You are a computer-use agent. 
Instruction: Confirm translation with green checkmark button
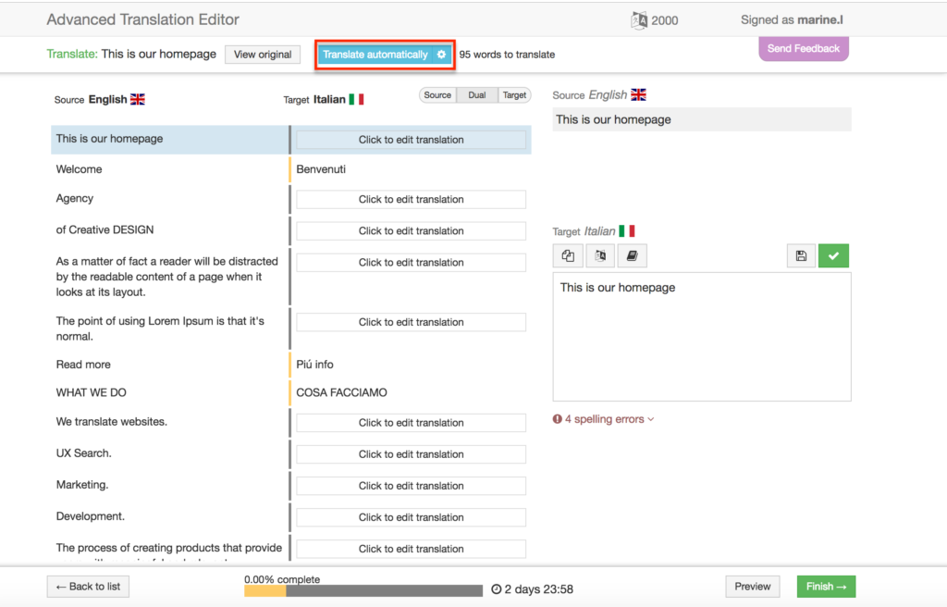coord(833,255)
